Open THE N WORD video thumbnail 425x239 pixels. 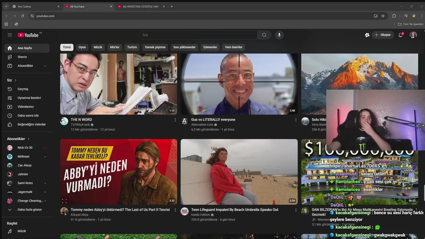point(119,84)
